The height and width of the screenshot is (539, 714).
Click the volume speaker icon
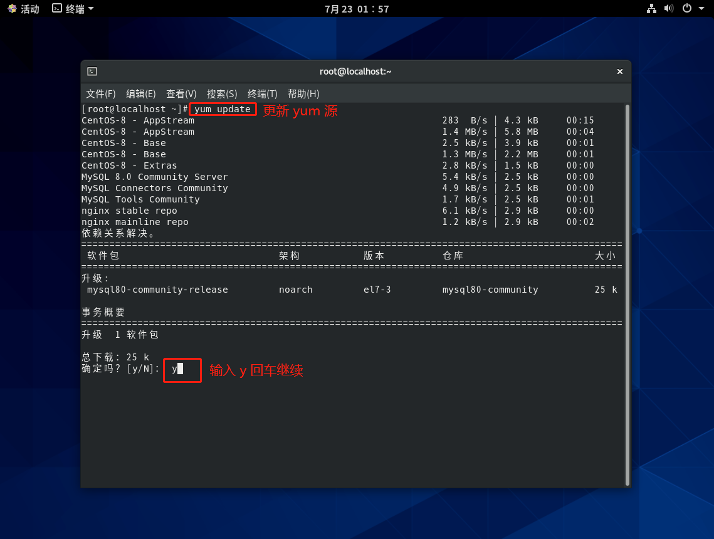pos(669,9)
